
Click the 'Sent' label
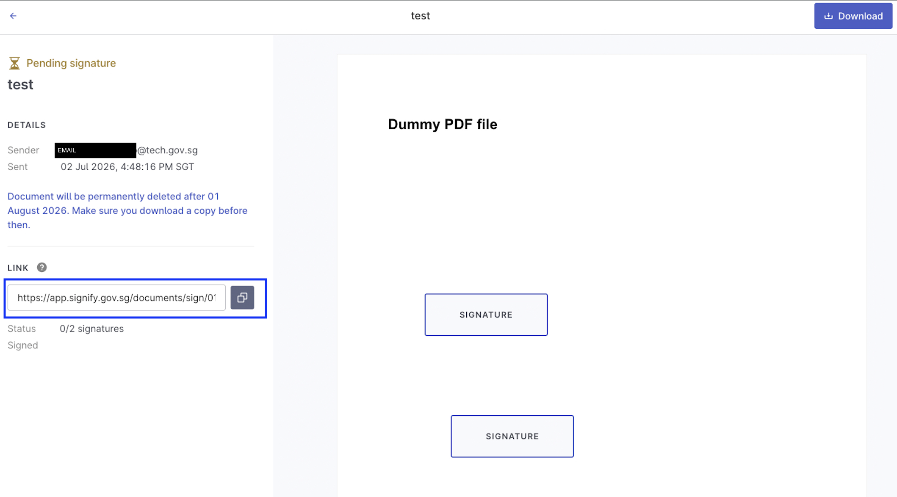point(17,167)
